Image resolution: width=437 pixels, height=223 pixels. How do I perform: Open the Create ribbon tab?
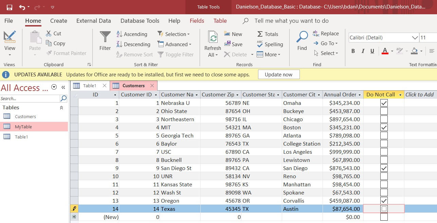(x=58, y=21)
